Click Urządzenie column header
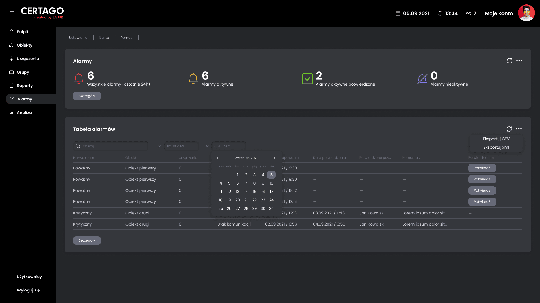Image resolution: width=540 pixels, height=303 pixels. click(x=188, y=158)
